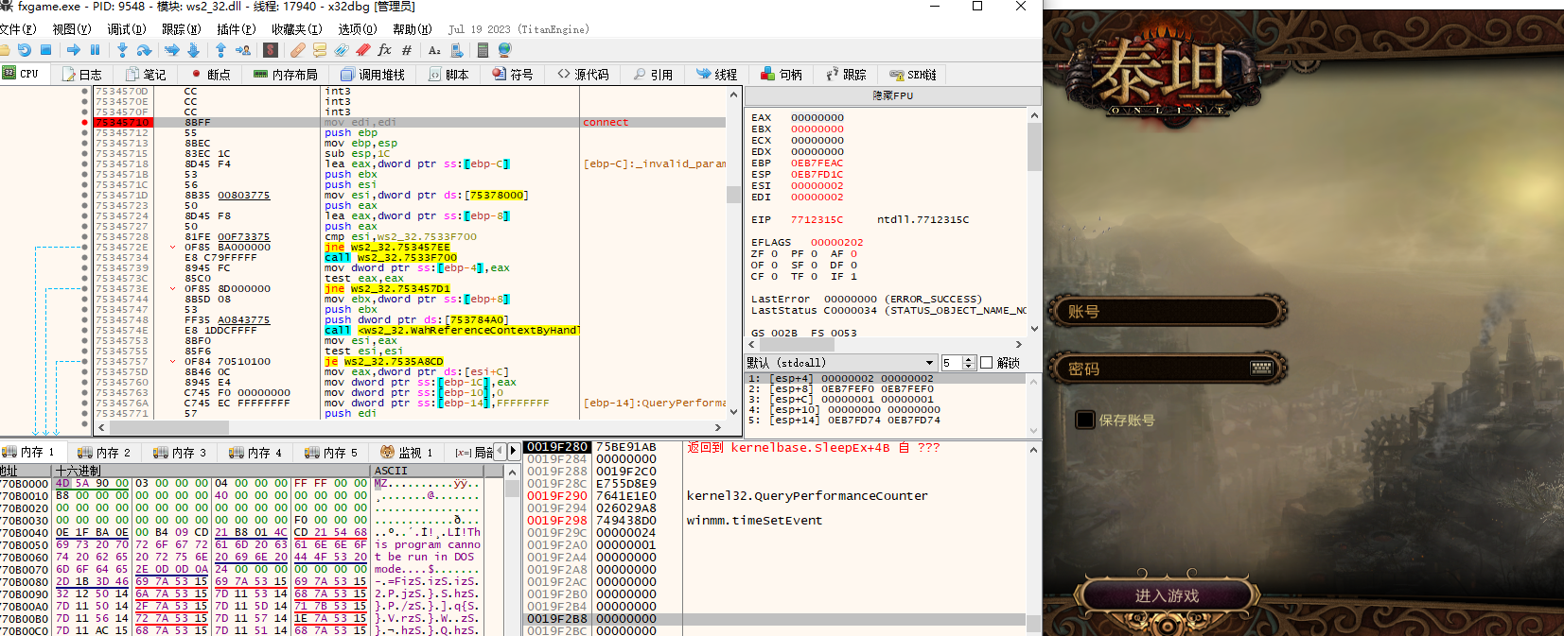Click the open file folder toolbar icon

click(x=5, y=50)
